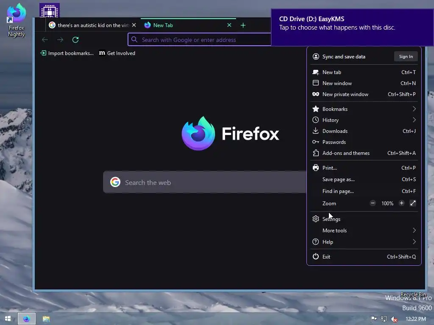Tap the CD Drive EasyKMS notification

coord(352,28)
